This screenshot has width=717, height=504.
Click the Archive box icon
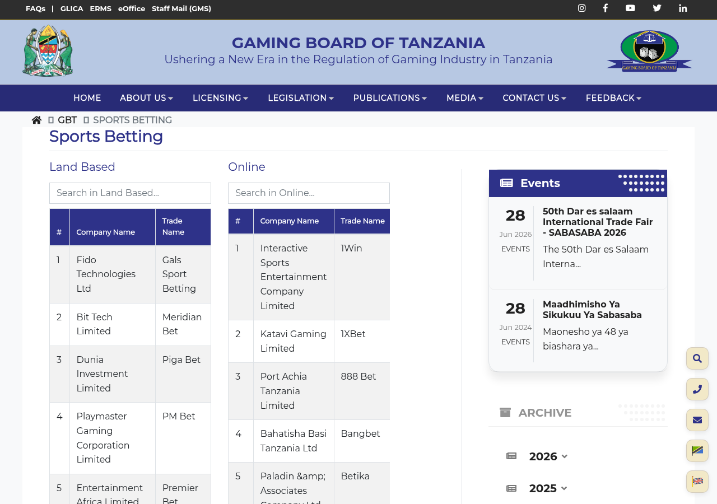pos(505,413)
